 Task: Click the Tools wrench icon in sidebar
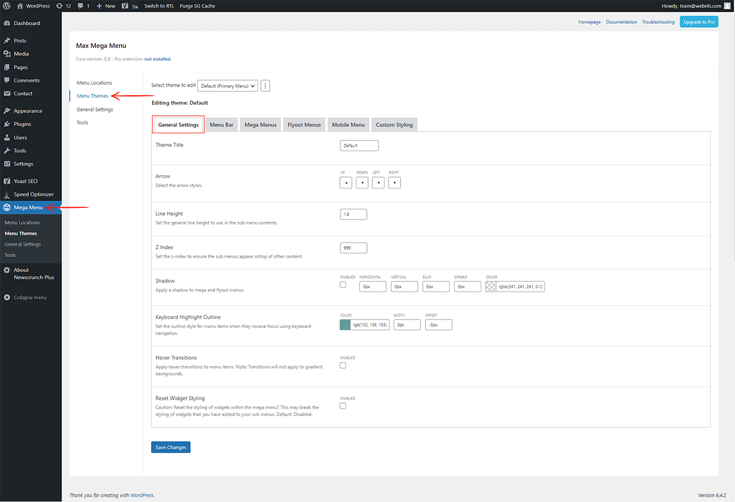pyautogui.click(x=7, y=150)
